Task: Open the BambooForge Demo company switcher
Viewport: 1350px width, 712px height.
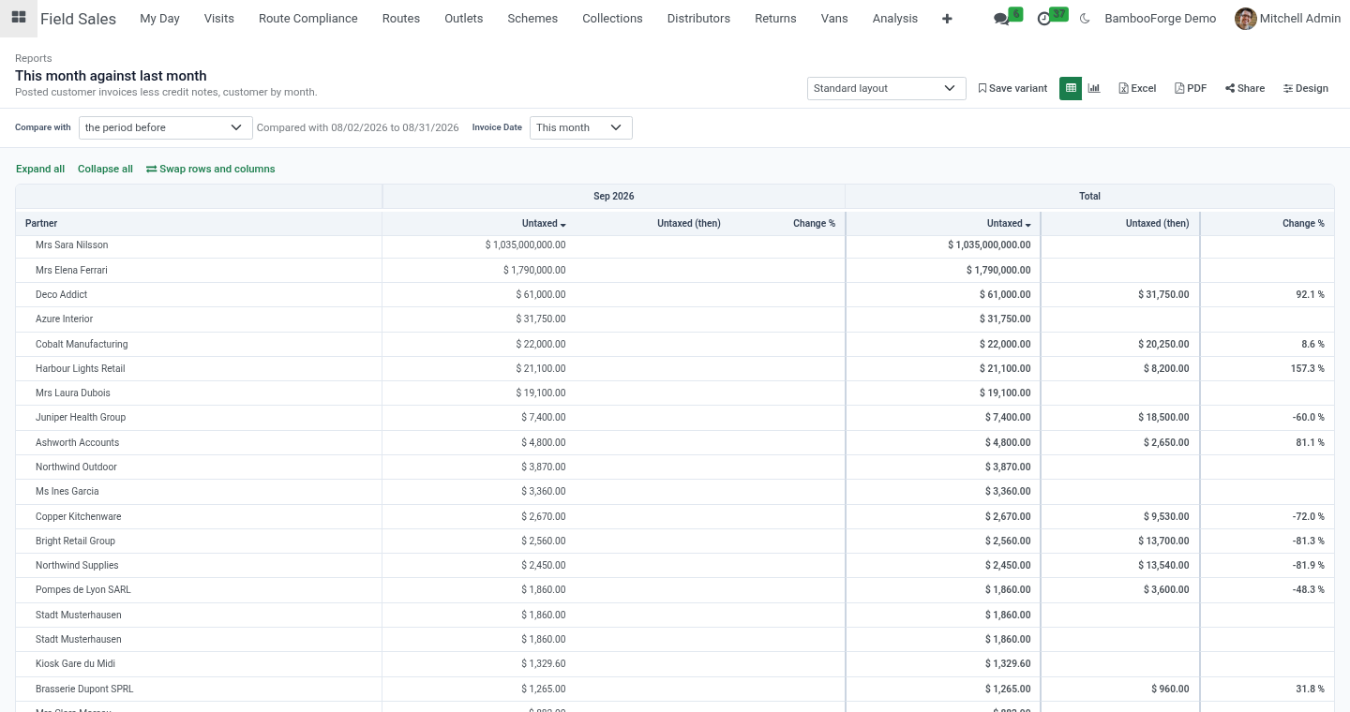Action: pyautogui.click(x=1161, y=19)
